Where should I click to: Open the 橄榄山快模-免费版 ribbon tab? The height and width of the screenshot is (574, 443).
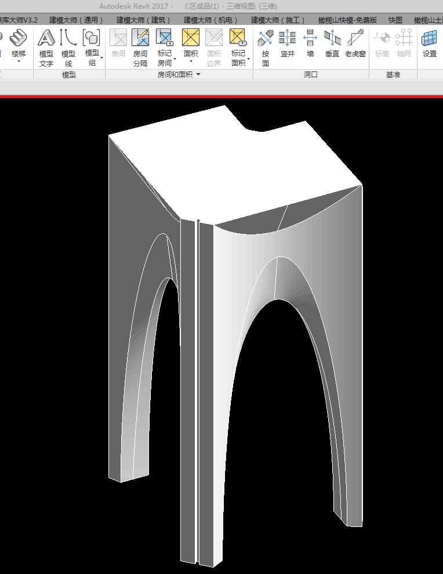(347, 20)
